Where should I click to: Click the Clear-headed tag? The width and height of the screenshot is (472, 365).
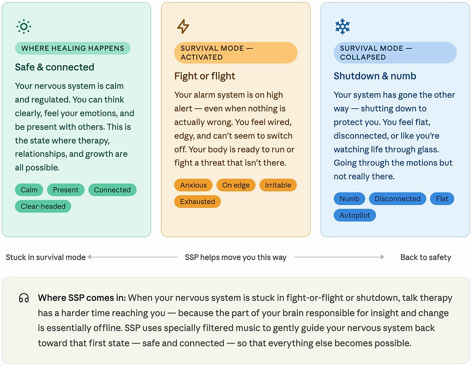tap(43, 206)
